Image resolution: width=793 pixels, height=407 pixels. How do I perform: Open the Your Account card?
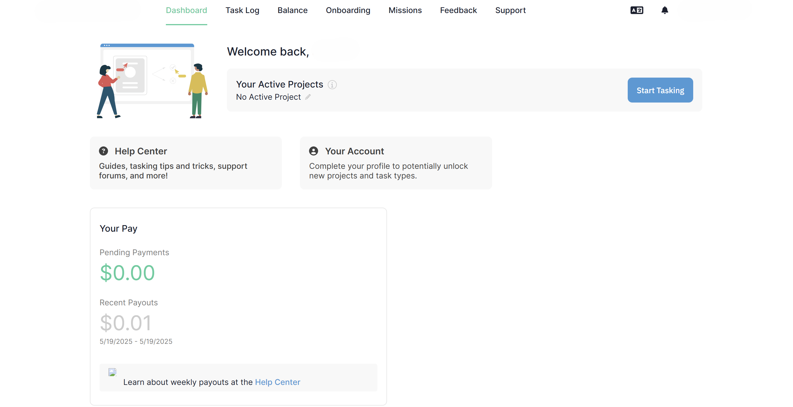tap(396, 163)
